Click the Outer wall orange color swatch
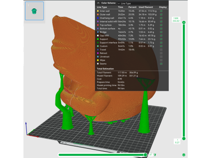Screen dimensions: 211x158 (98, 14)
